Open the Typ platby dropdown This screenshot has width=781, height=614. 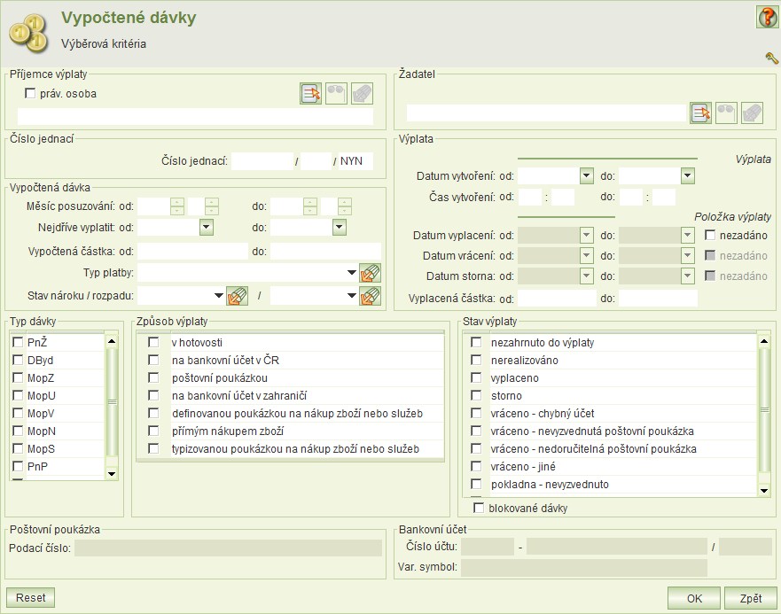tap(352, 273)
